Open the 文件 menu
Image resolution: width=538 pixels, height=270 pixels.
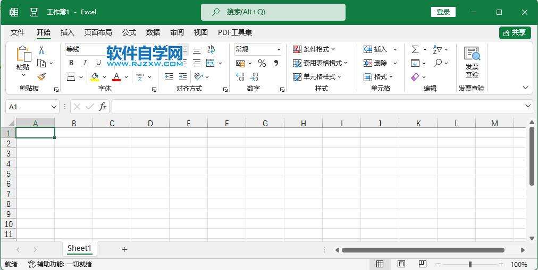coord(18,32)
